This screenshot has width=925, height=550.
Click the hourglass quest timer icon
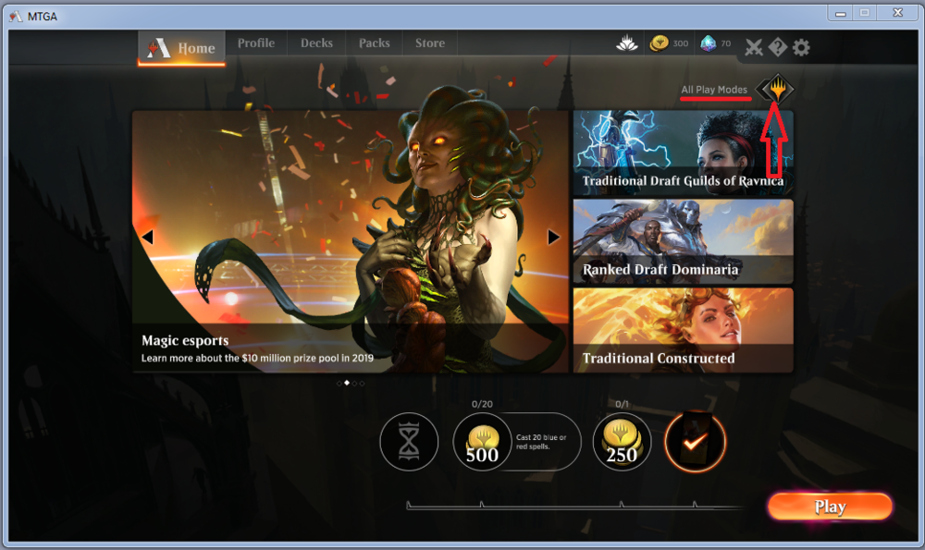[409, 443]
